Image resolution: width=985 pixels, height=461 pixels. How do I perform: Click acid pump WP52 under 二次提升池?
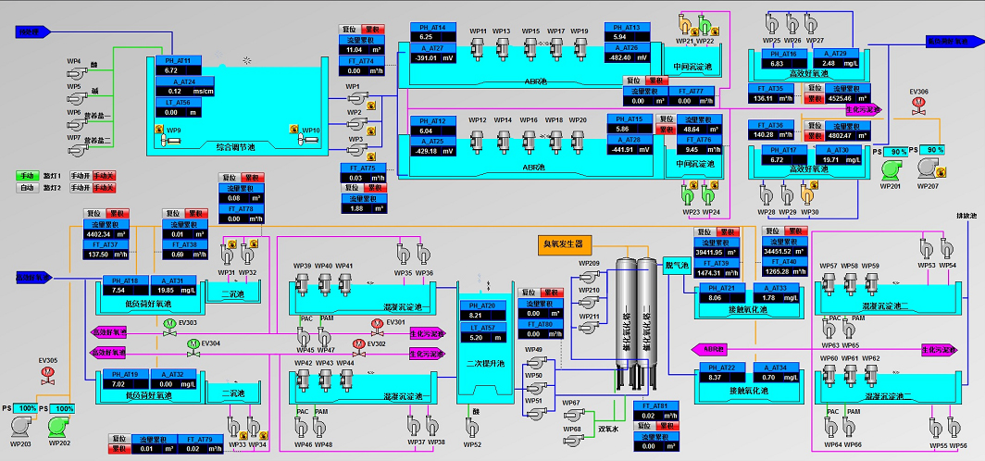click(472, 428)
